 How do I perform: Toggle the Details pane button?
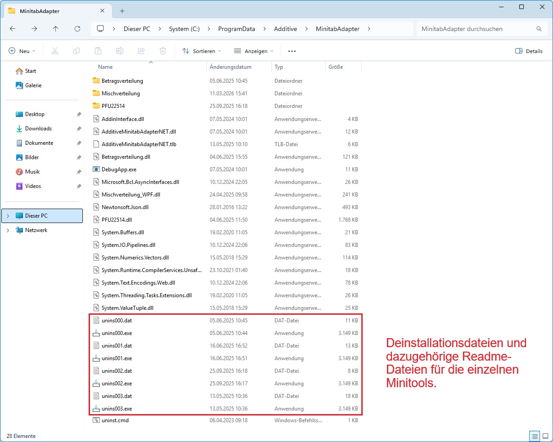pyautogui.click(x=529, y=51)
